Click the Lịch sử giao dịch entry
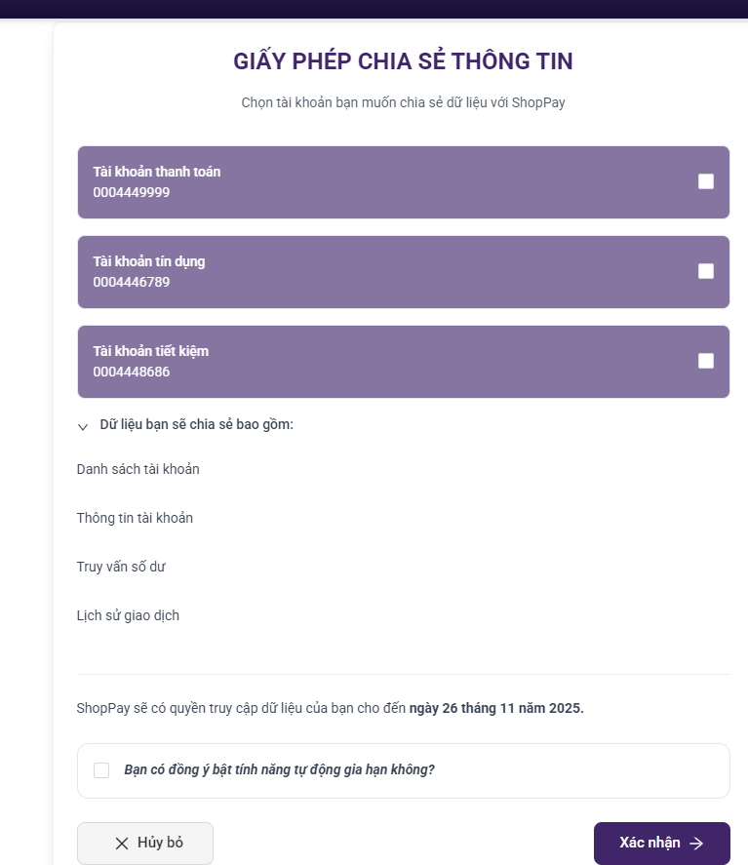Viewport: 748px width, 865px height. [128, 615]
